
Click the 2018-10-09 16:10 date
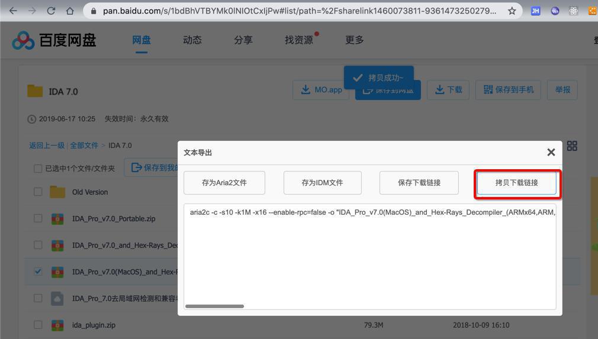[481, 325]
